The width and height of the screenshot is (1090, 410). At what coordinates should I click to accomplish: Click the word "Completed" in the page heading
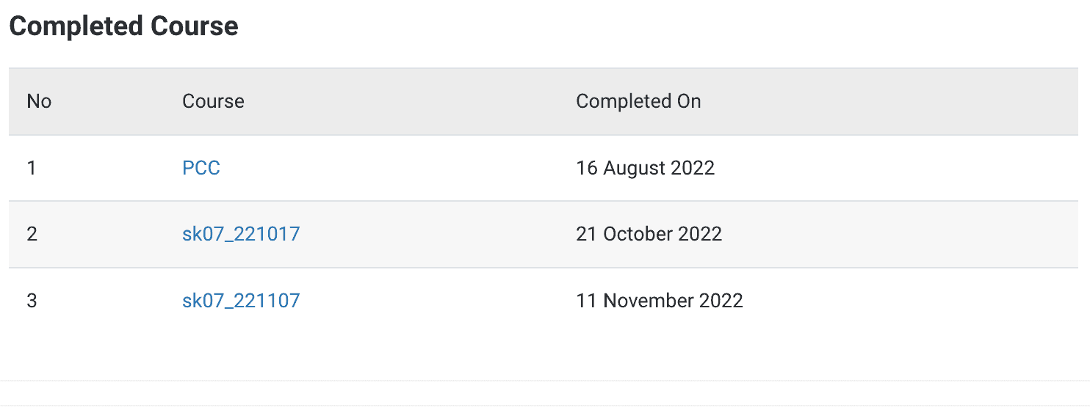(76, 26)
